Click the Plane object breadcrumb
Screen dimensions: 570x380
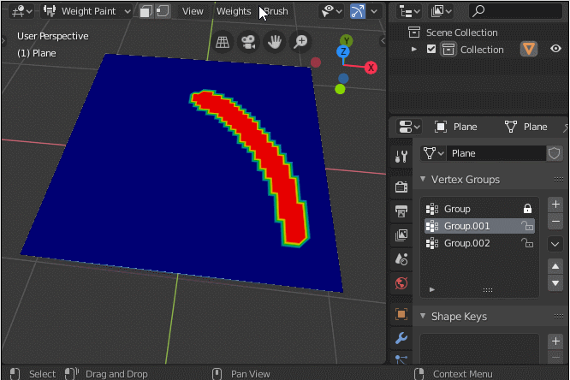coord(456,127)
